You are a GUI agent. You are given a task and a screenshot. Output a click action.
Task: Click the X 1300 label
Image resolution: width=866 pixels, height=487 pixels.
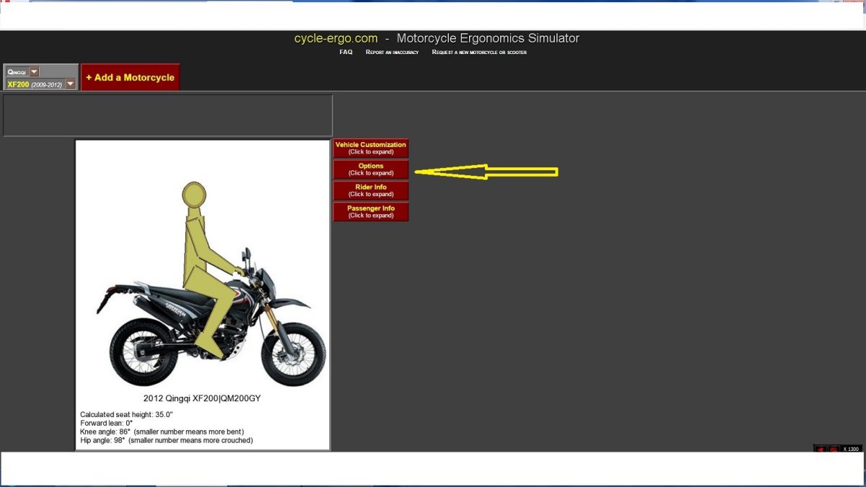[852, 449]
